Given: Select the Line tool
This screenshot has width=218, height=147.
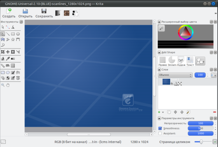Looking at the screenshot, I should pos(8,34).
